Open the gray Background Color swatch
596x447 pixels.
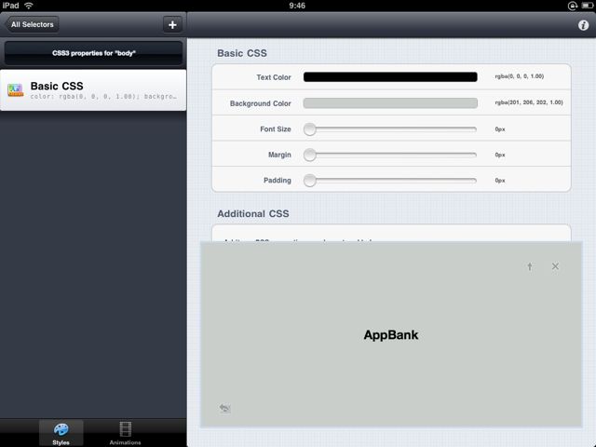[390, 103]
